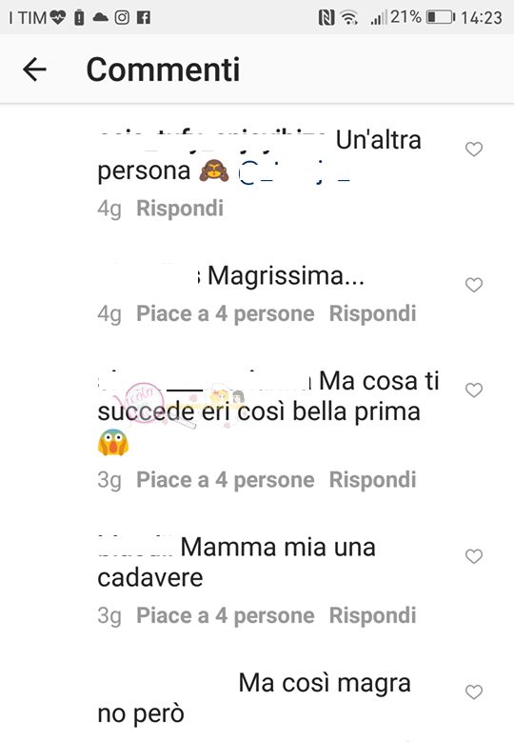The height and width of the screenshot is (742, 514).
Task: Reply to "eri così bella prima" comment
Action: coord(372,480)
